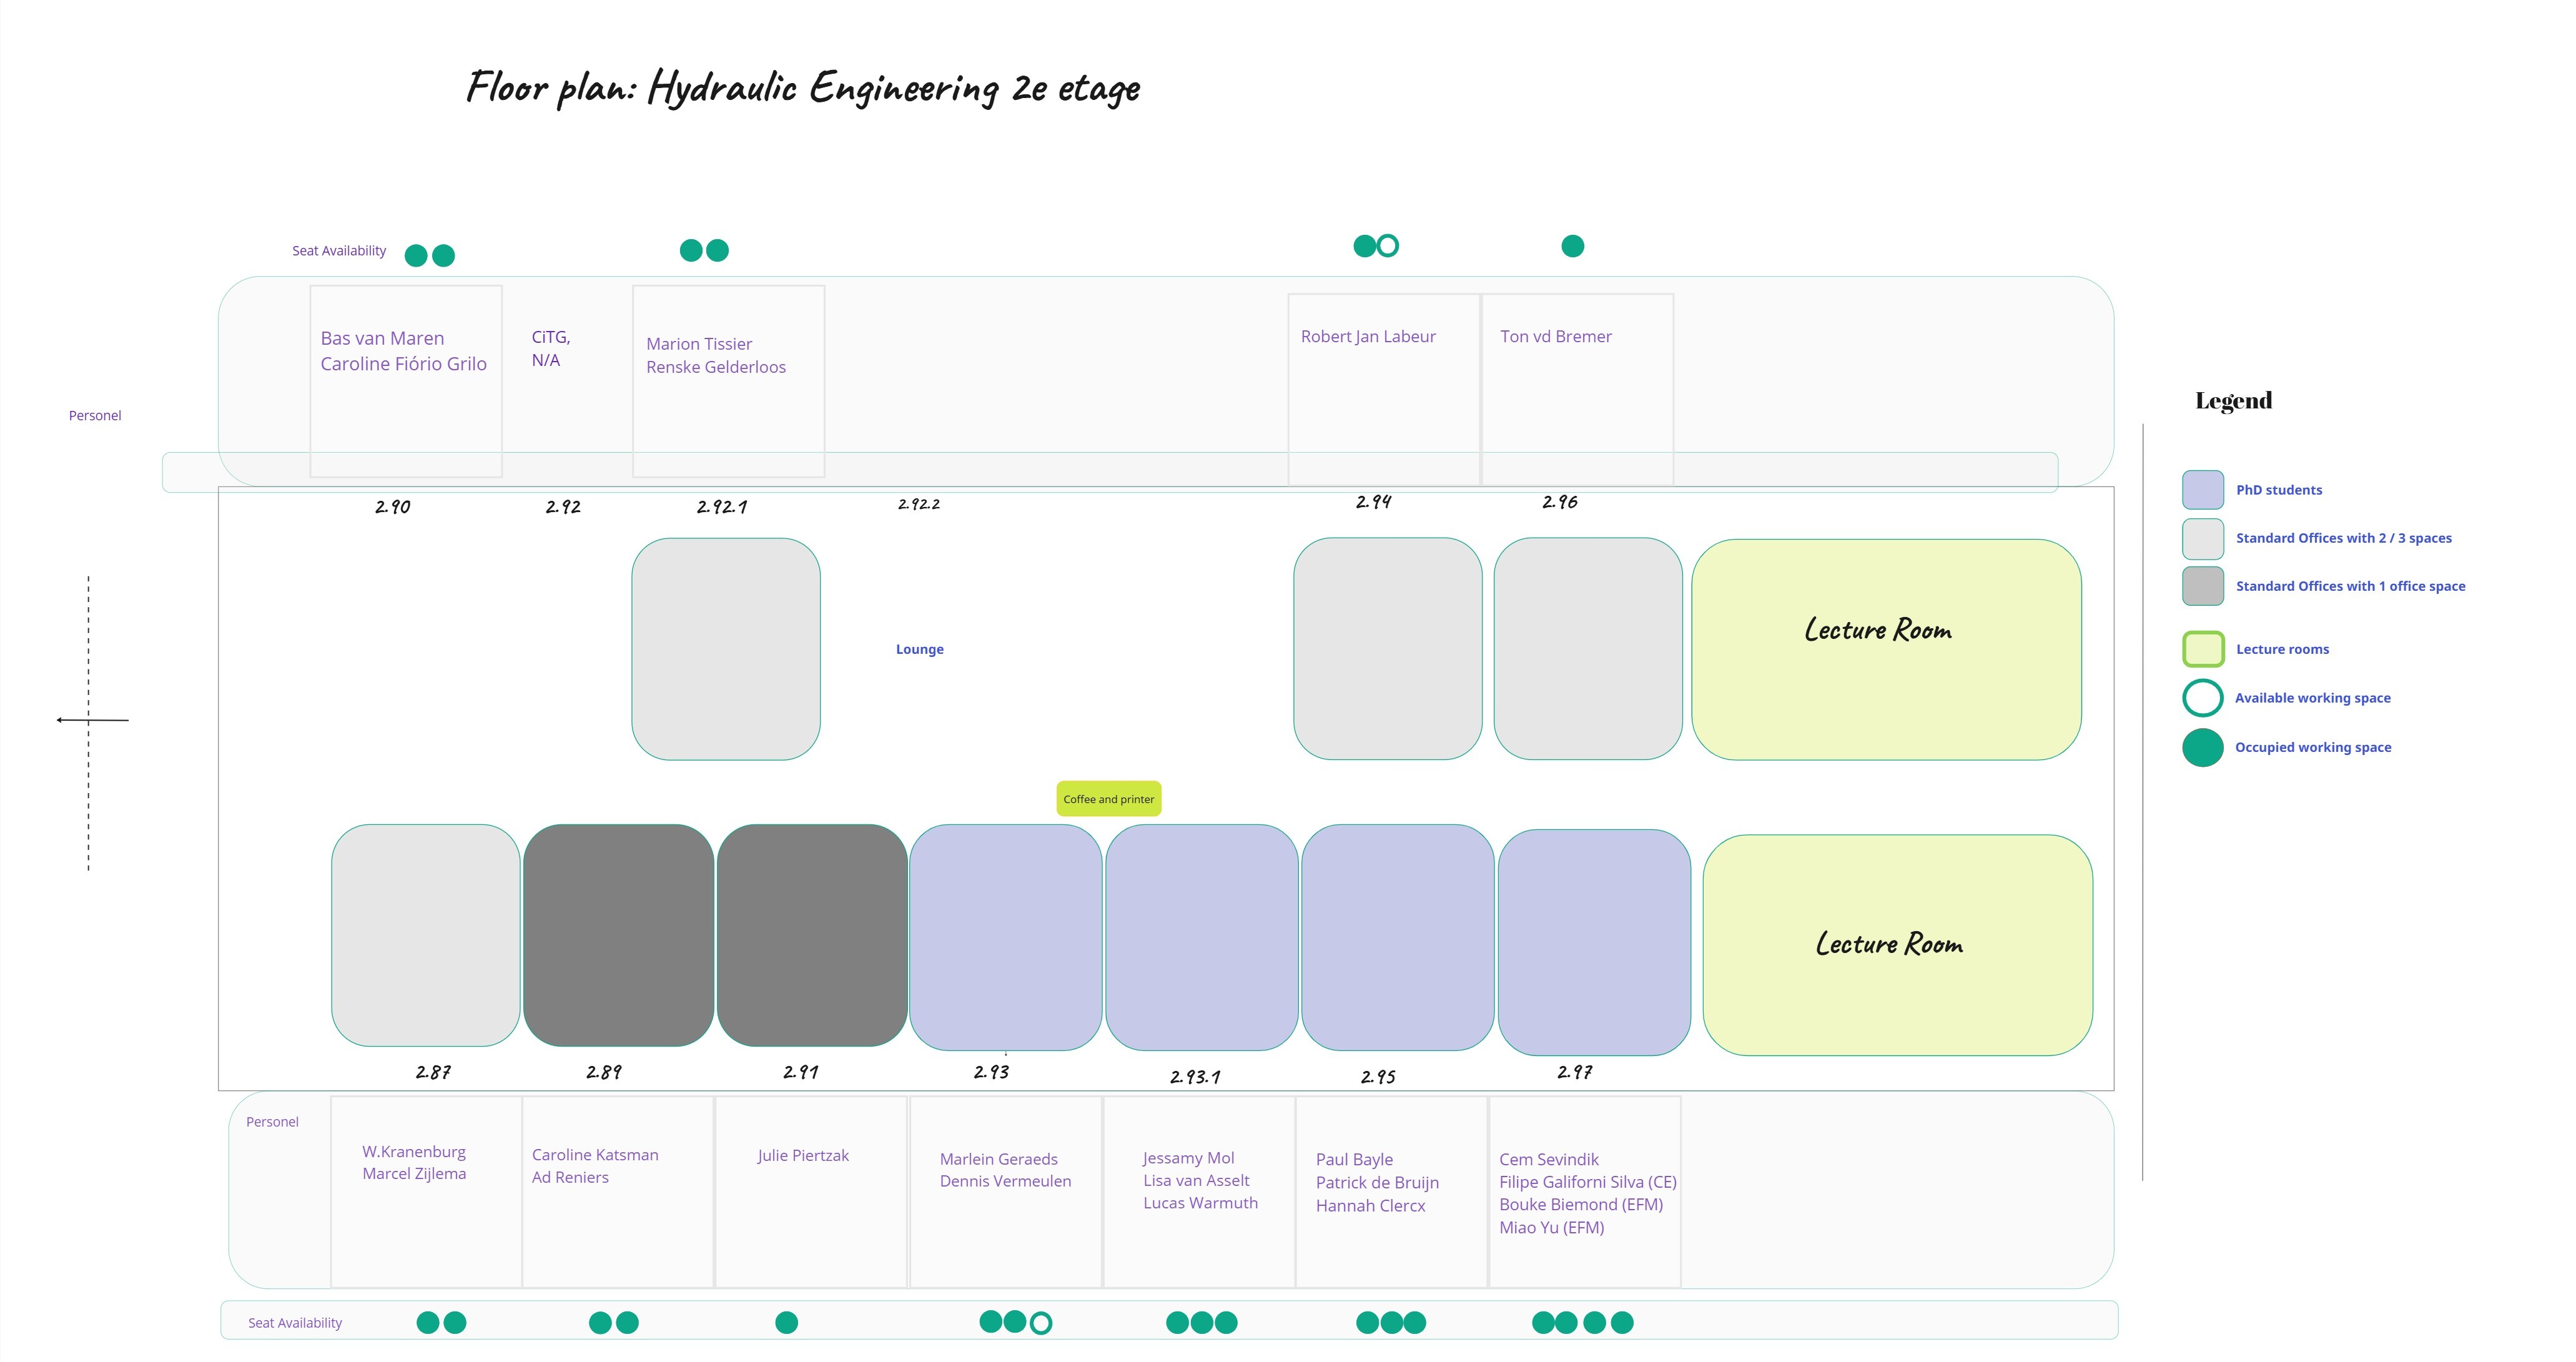The width and height of the screenshot is (2576, 1362).
Task: Click the single occupied seat dot above room 2.96
Action: click(1572, 246)
